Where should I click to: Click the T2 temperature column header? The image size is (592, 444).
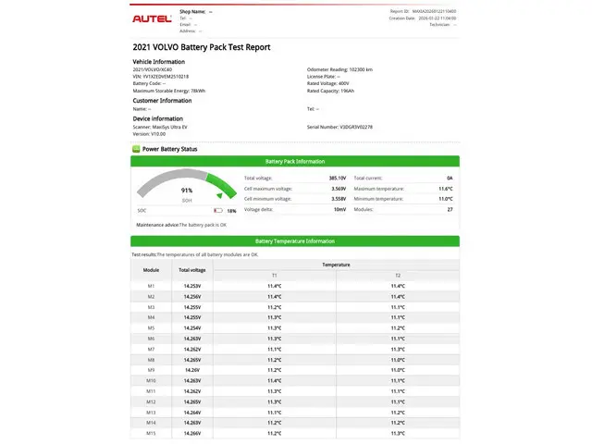[x=398, y=276]
